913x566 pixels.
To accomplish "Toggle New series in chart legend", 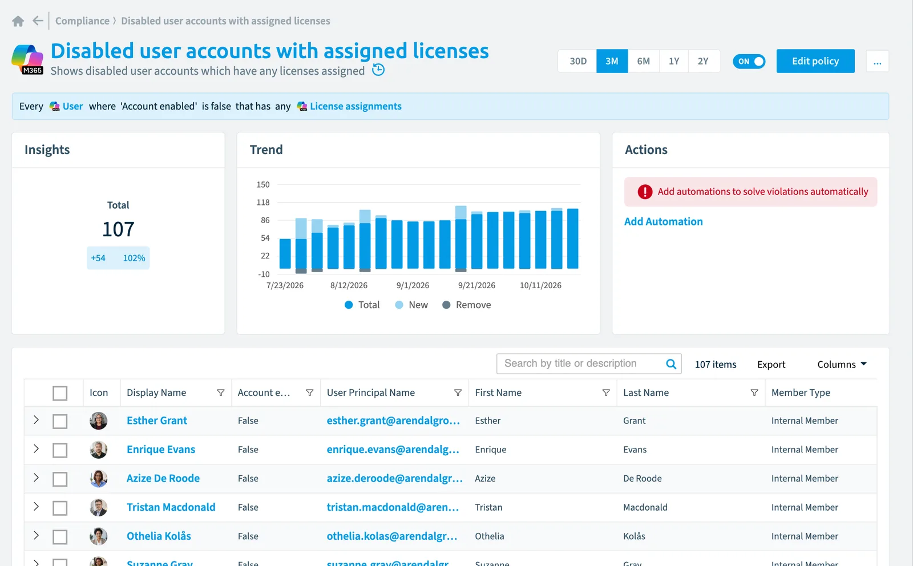I will click(411, 305).
